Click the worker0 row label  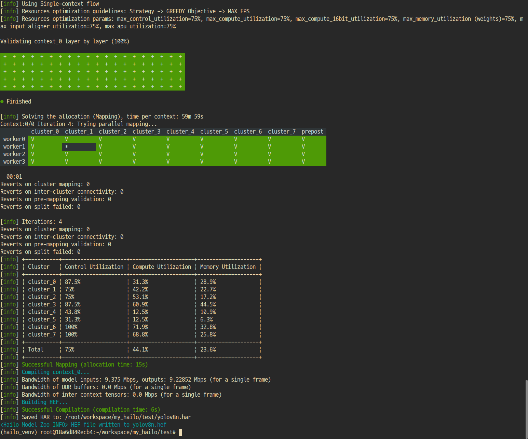[14, 139]
